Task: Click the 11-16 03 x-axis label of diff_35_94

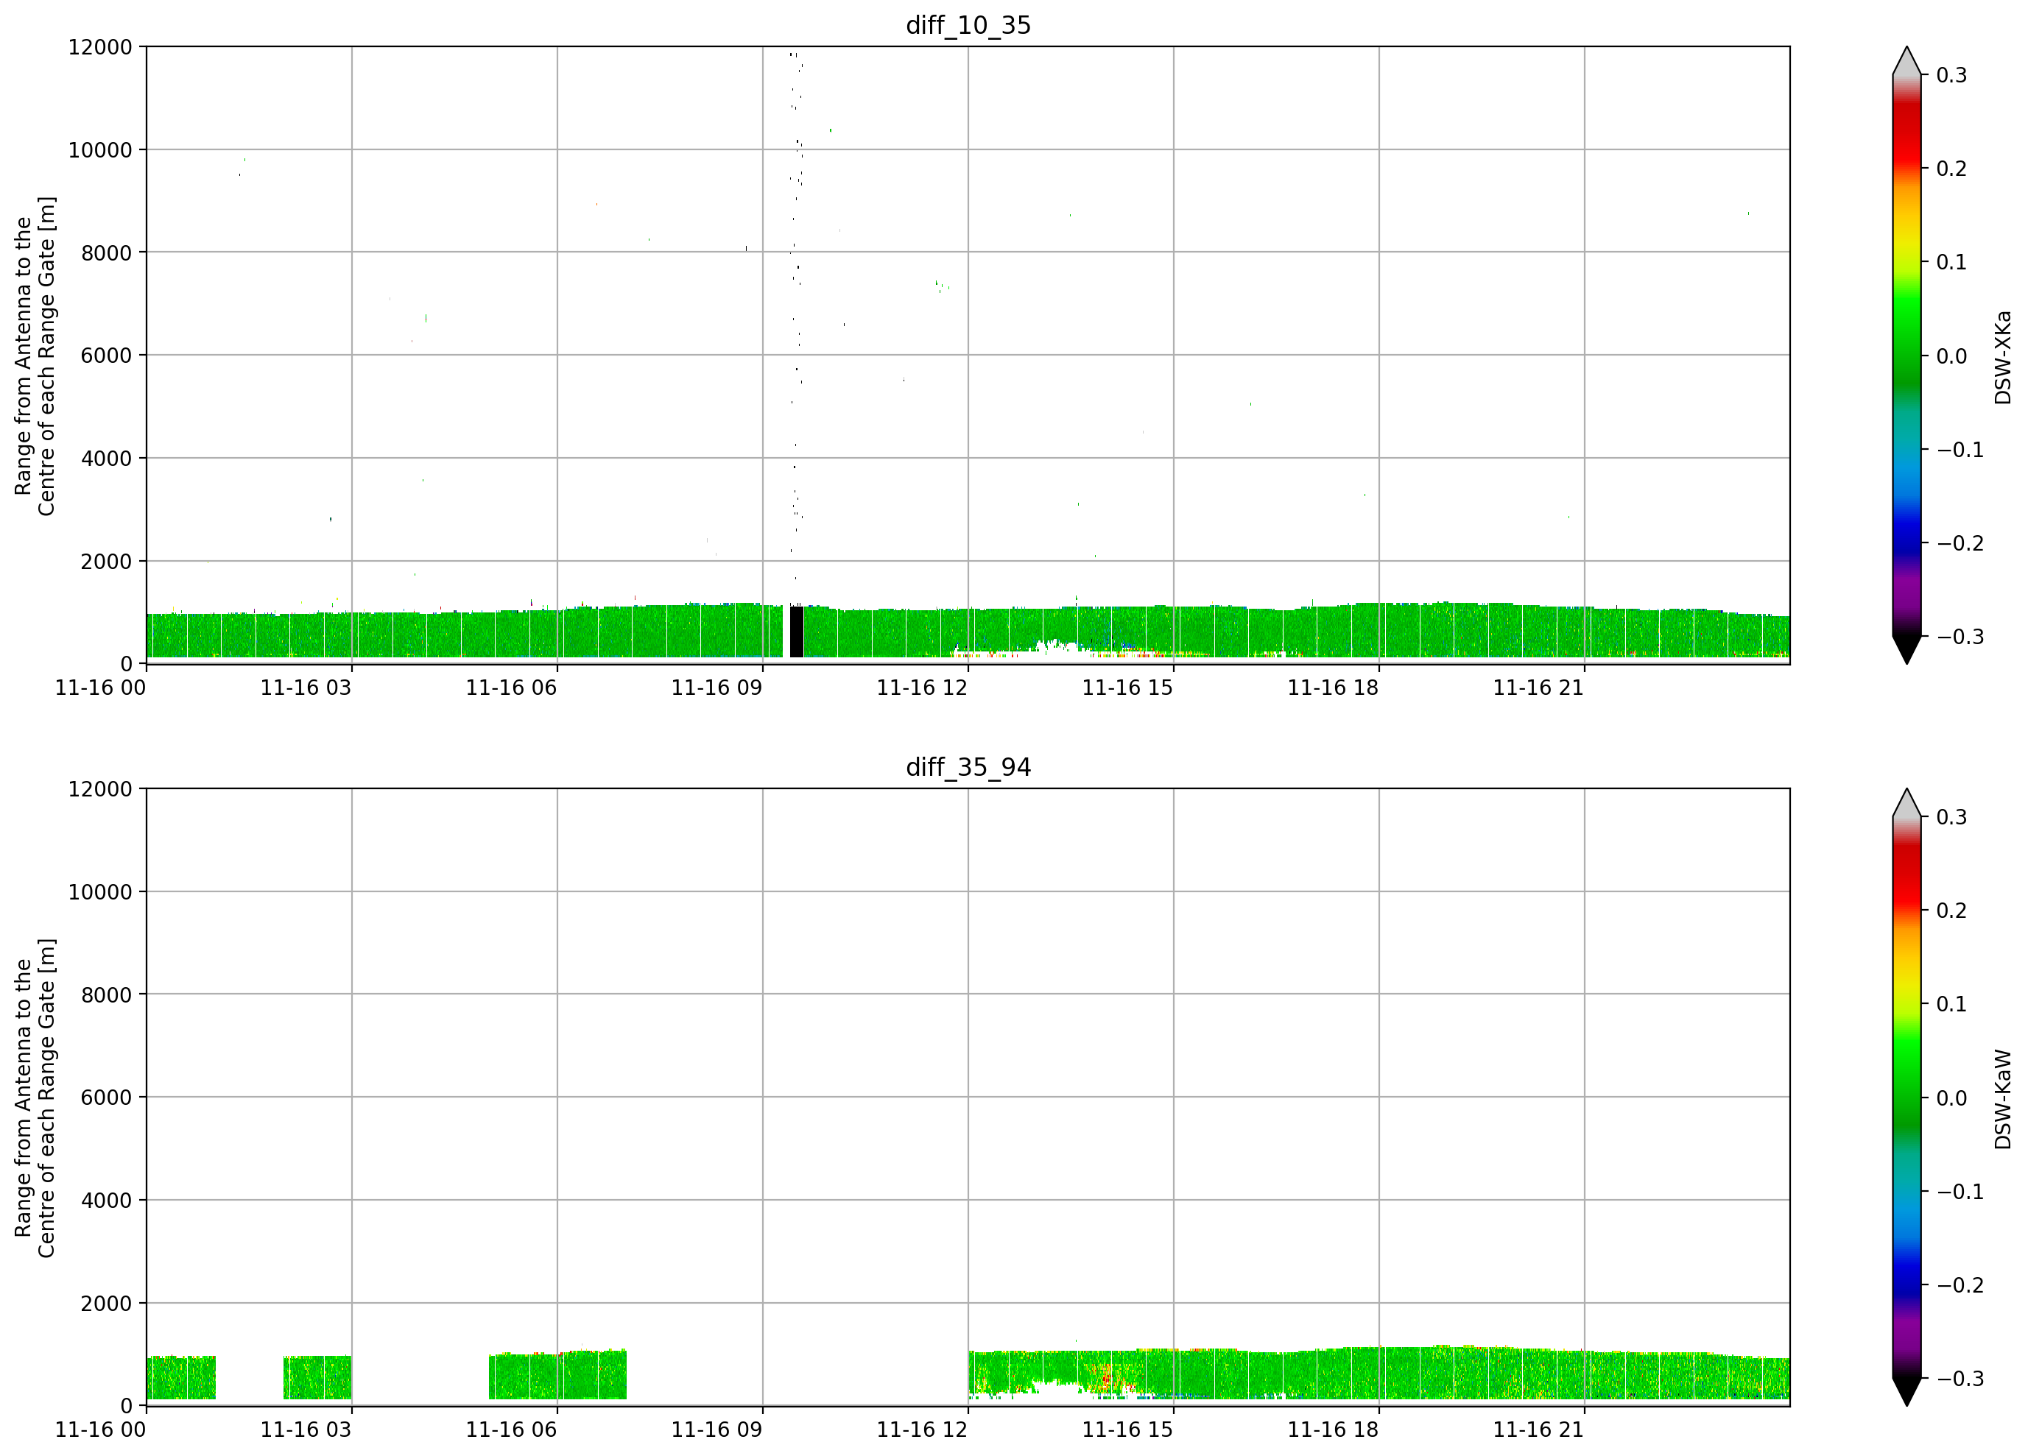Action: coord(306,1430)
